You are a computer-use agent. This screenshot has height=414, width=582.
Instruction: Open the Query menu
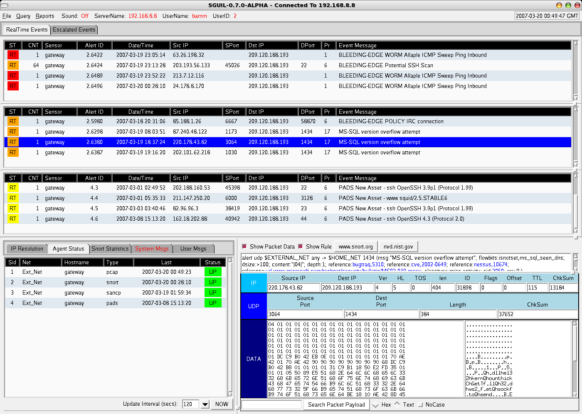coord(23,16)
